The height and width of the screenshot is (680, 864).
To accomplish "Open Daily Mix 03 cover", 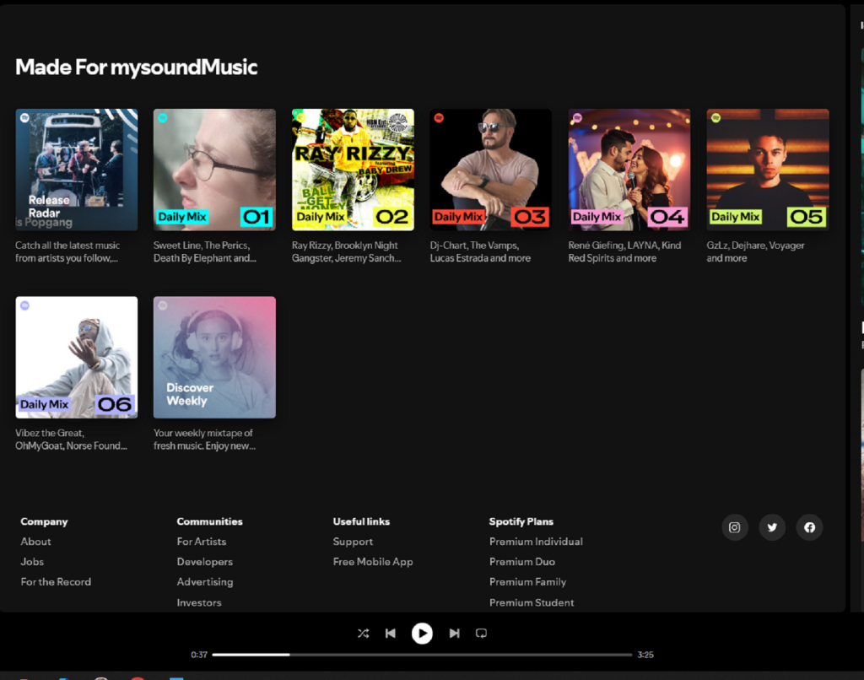I will click(x=490, y=170).
